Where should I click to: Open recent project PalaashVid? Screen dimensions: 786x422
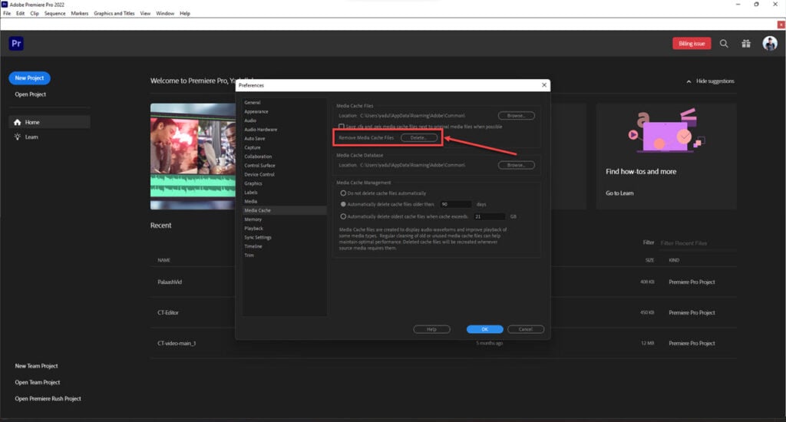170,282
